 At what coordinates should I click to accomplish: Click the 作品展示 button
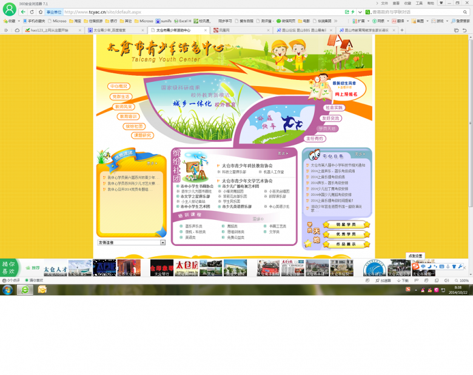[x=346, y=244]
